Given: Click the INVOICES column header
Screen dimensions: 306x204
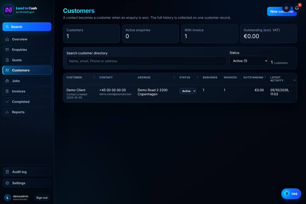Looking at the screenshot, I should pos(230,77).
